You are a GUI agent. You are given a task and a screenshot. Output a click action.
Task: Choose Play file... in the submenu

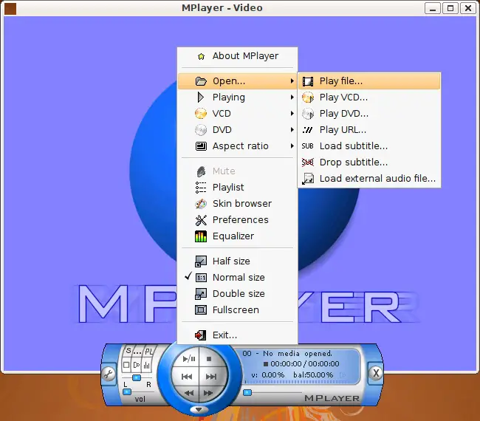point(369,81)
